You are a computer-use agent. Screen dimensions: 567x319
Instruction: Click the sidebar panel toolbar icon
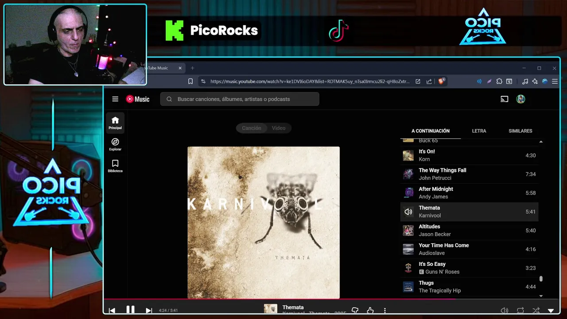[x=509, y=82]
